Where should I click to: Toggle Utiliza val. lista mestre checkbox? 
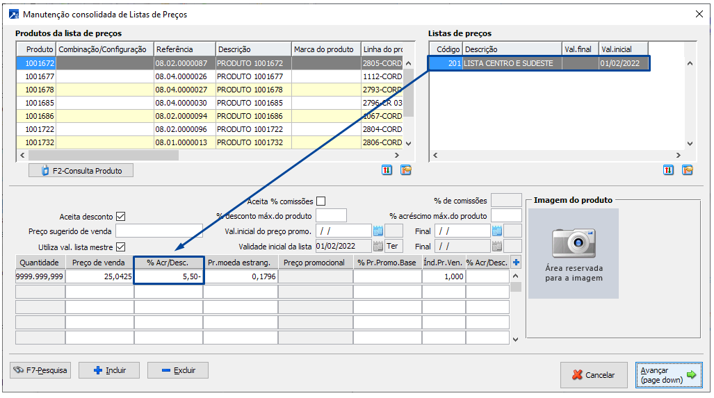(121, 247)
